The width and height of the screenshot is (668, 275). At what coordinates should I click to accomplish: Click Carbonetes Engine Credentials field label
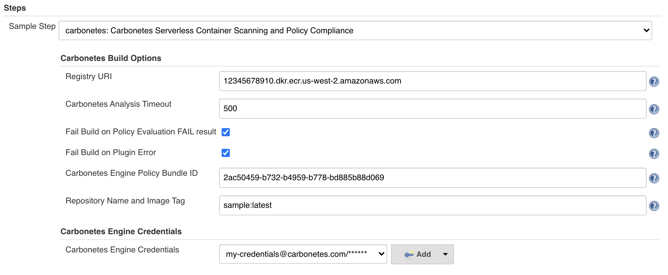pos(122,250)
